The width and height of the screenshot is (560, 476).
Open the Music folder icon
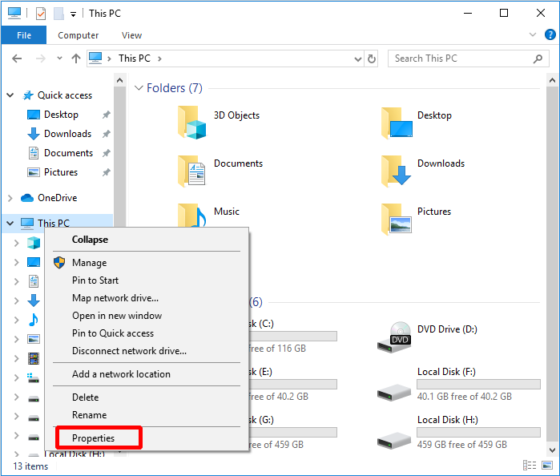[192, 216]
